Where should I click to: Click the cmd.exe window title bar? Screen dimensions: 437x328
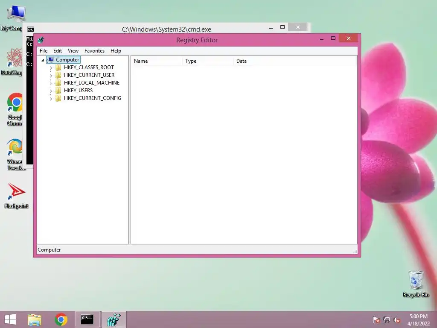pyautogui.click(x=167, y=29)
